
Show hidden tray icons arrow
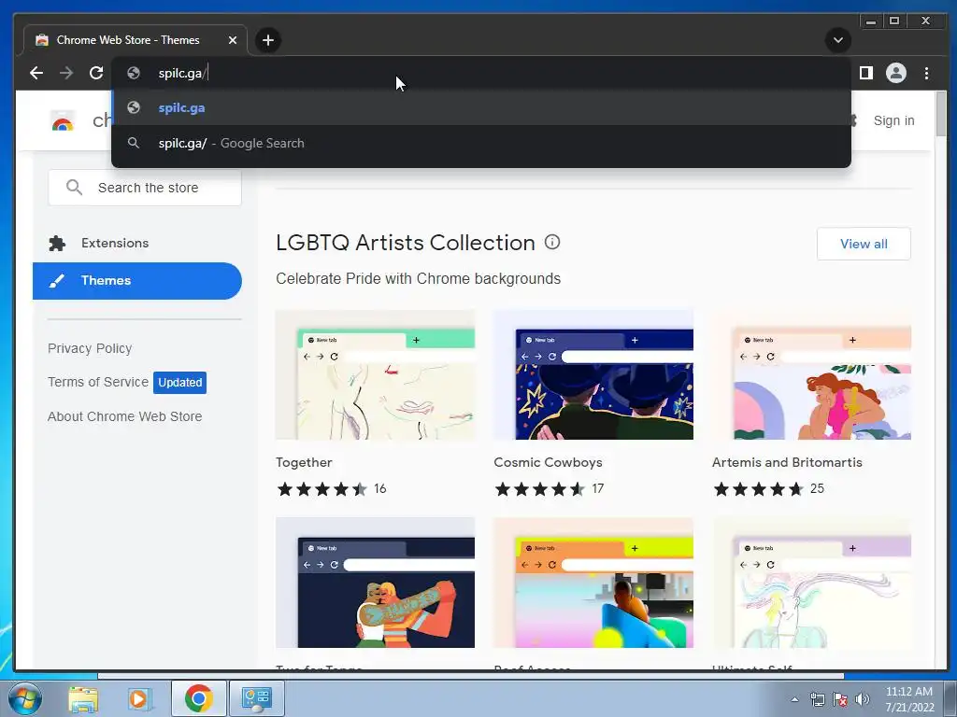tap(794, 699)
